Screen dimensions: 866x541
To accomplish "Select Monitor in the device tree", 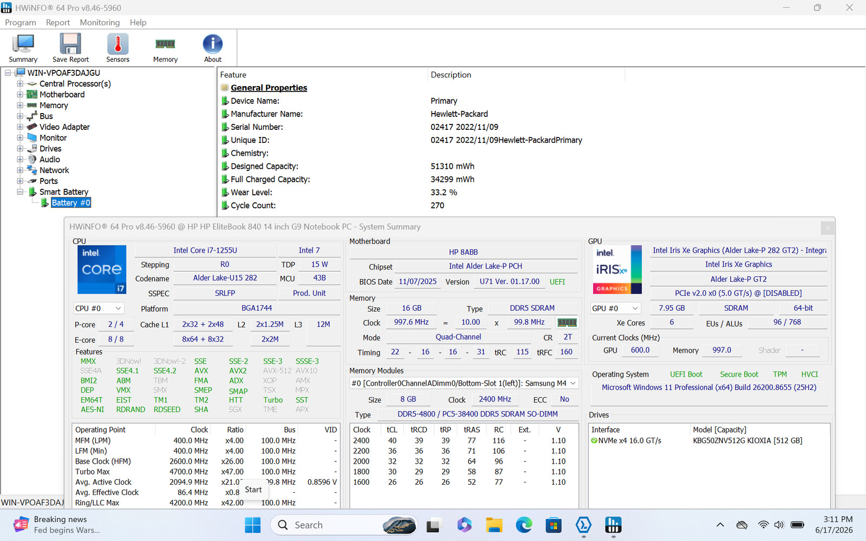I will pyautogui.click(x=53, y=137).
